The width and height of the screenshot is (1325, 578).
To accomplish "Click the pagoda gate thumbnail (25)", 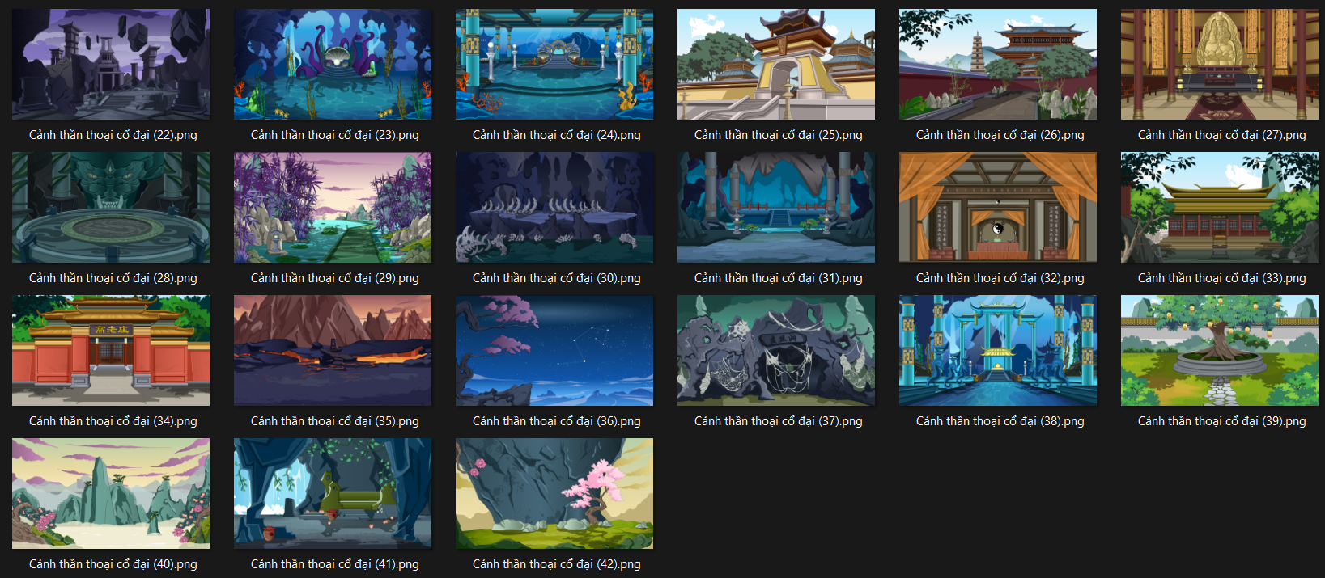I will point(776,65).
